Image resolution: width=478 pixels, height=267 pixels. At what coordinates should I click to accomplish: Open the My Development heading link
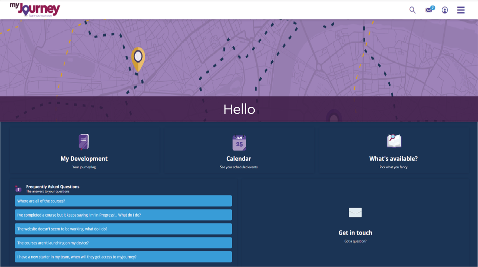click(x=84, y=159)
